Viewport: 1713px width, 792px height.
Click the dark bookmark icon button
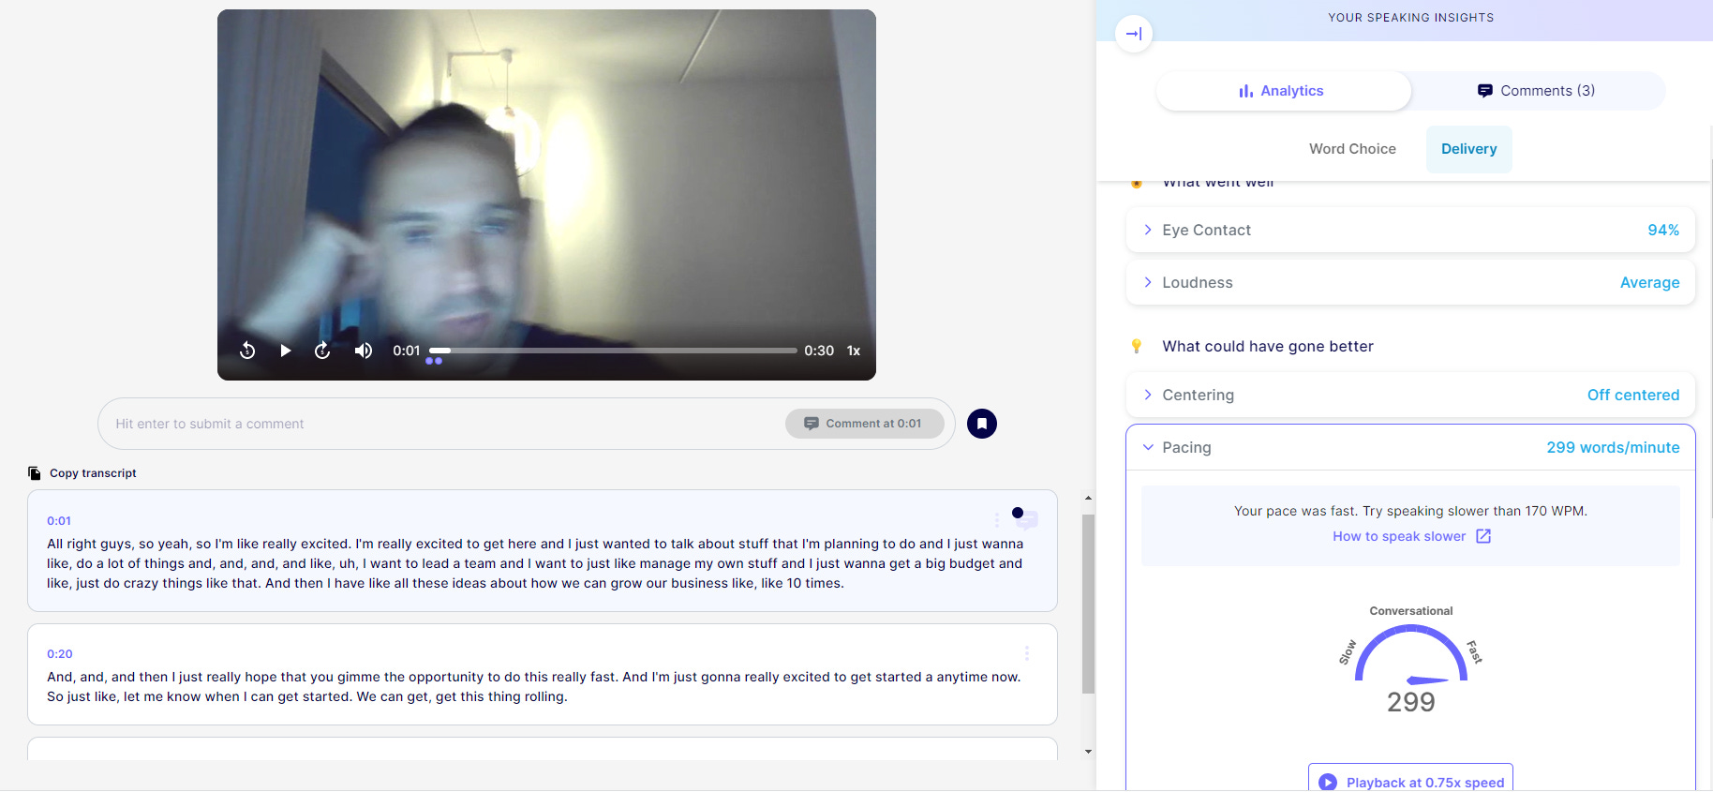pyautogui.click(x=982, y=424)
